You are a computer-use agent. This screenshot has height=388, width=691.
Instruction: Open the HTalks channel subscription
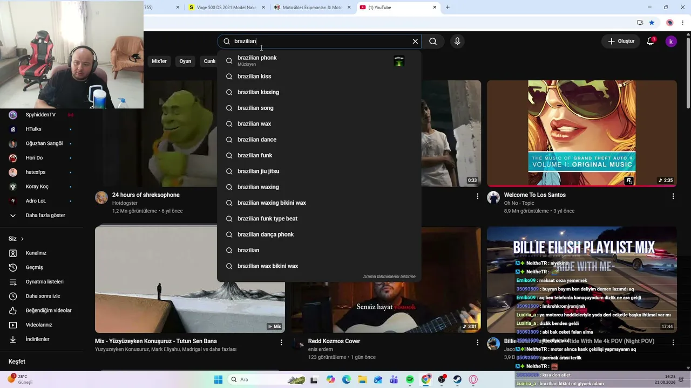[42, 129]
